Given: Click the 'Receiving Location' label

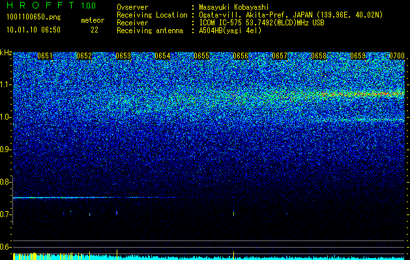Looking at the screenshot, I should tap(152, 15).
